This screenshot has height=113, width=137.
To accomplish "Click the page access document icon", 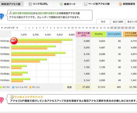I will click(85, 4).
